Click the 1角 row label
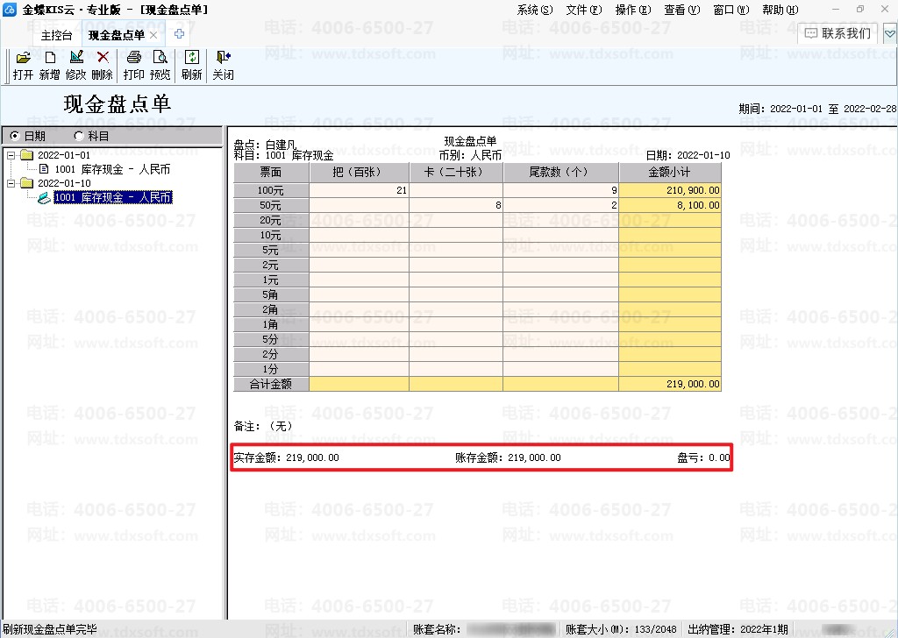Screen dimensions: 898x638 (x=271, y=324)
